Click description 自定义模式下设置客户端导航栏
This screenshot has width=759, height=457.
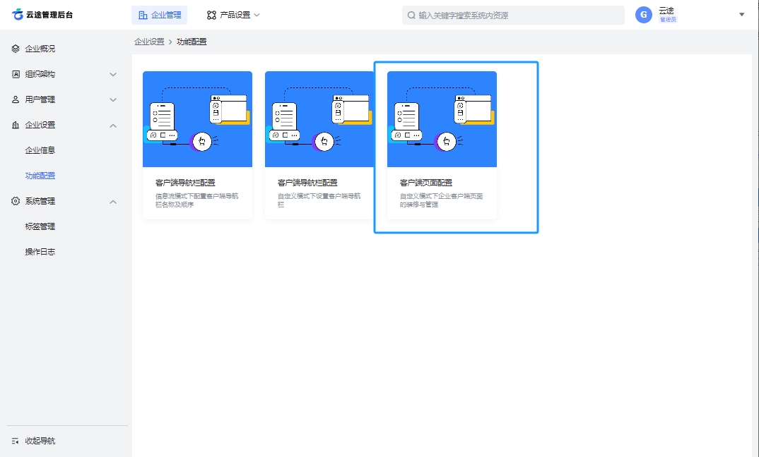(x=319, y=200)
